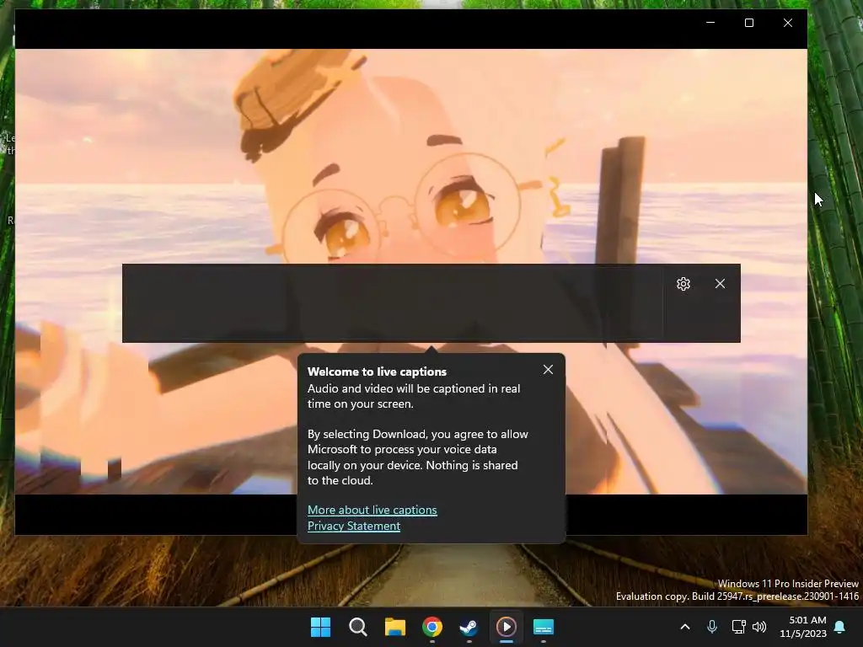Switch to Media Player taskbar icon
863x647 pixels.
tap(507, 627)
